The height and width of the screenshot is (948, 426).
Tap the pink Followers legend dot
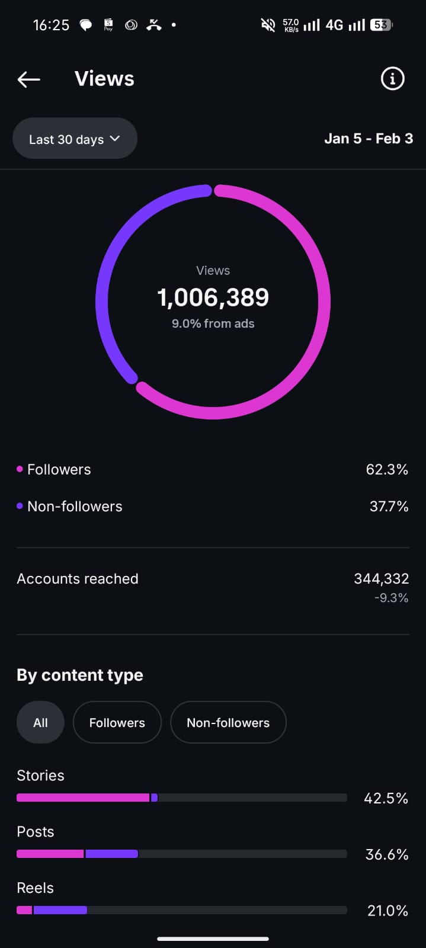point(20,469)
